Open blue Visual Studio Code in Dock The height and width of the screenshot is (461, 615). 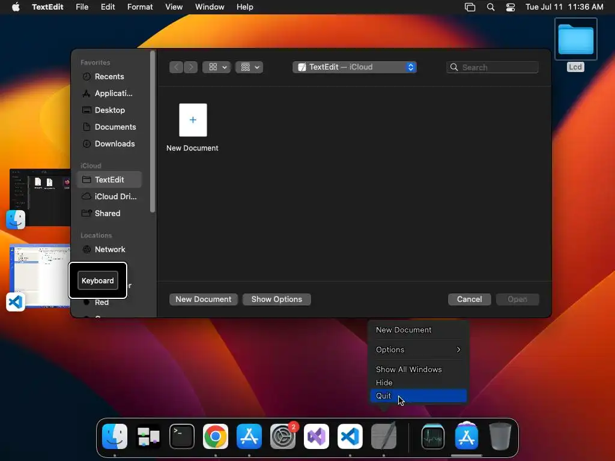[350, 436]
